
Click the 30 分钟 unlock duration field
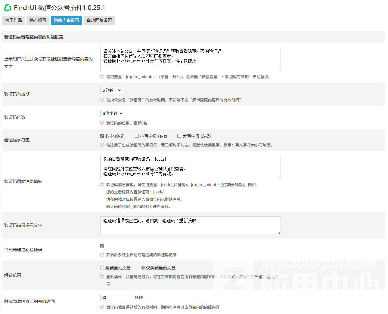(x=115, y=297)
